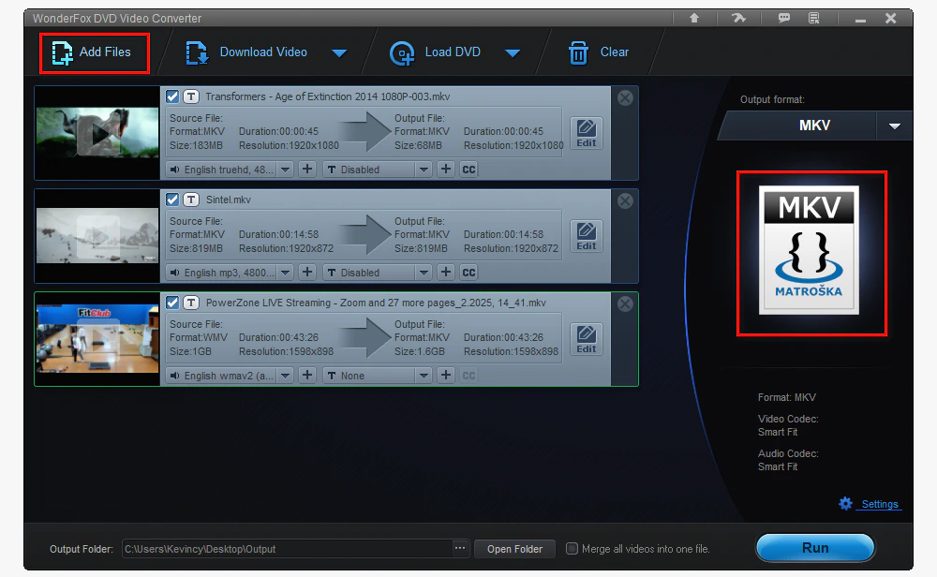Edit the PowerZone LIVE Streaming video
Image resolution: width=937 pixels, height=577 pixels.
587,339
